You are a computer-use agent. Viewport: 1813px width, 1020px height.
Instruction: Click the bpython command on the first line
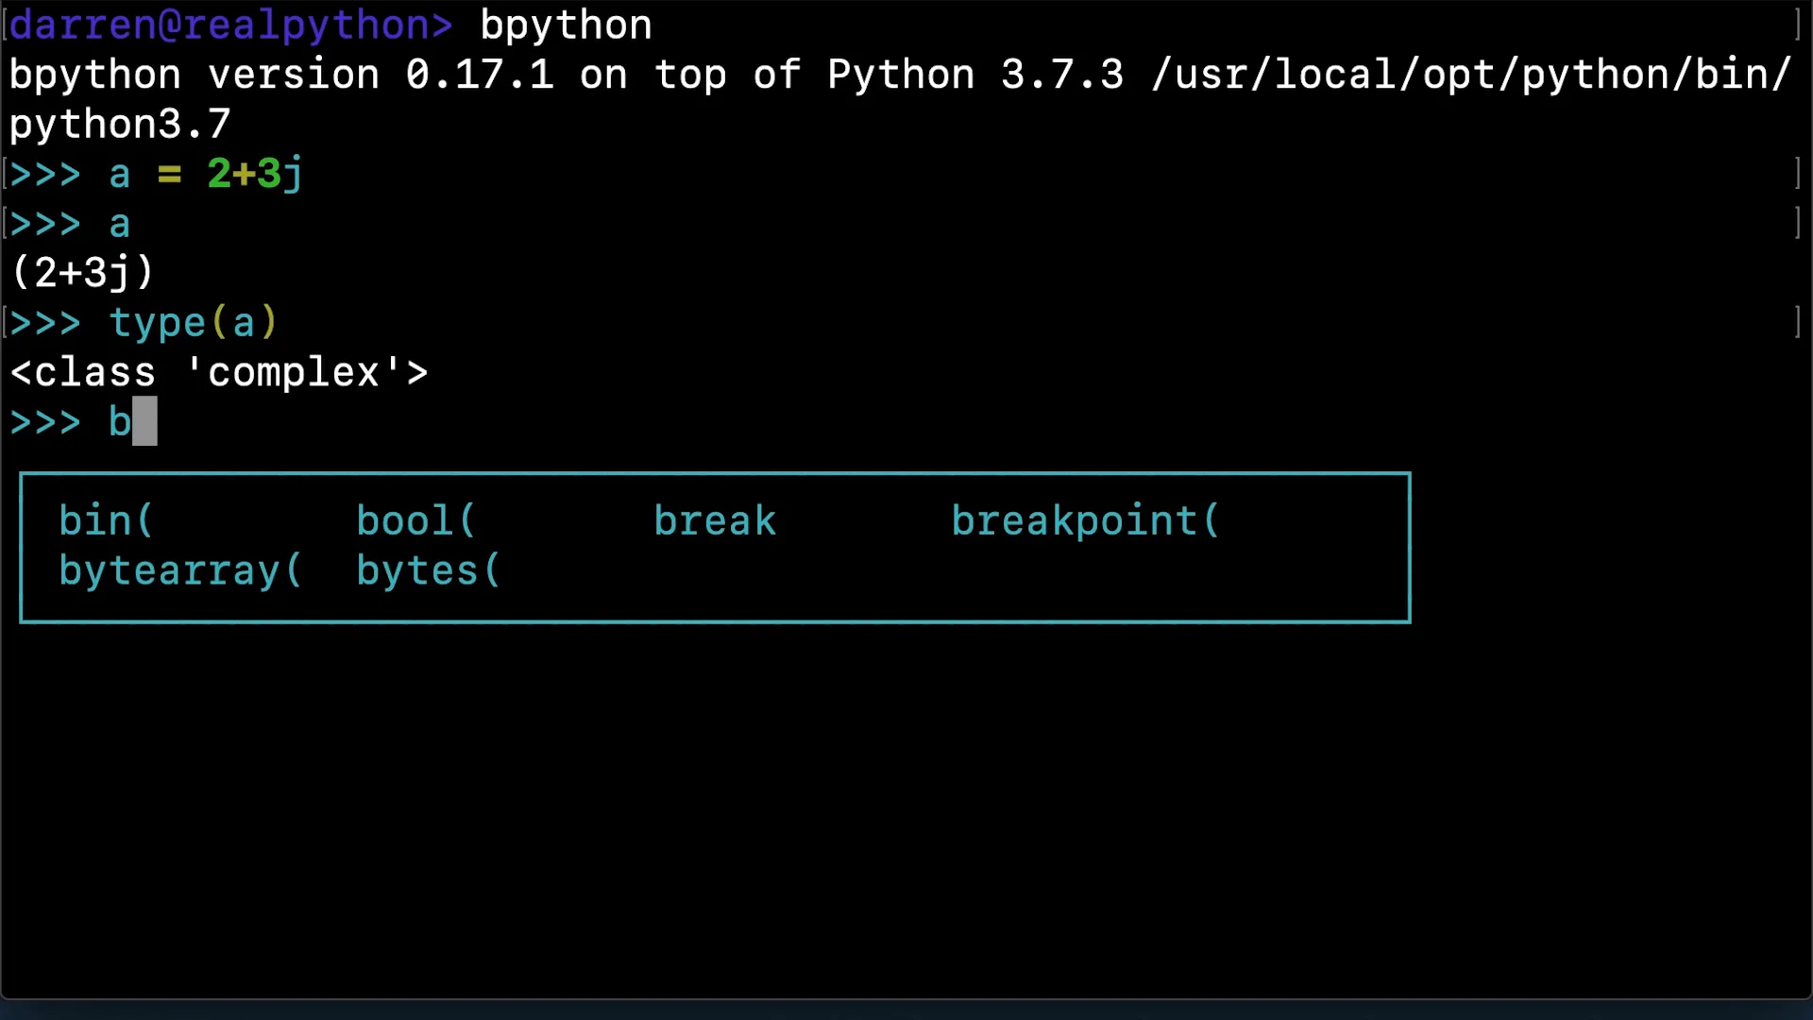[566, 25]
